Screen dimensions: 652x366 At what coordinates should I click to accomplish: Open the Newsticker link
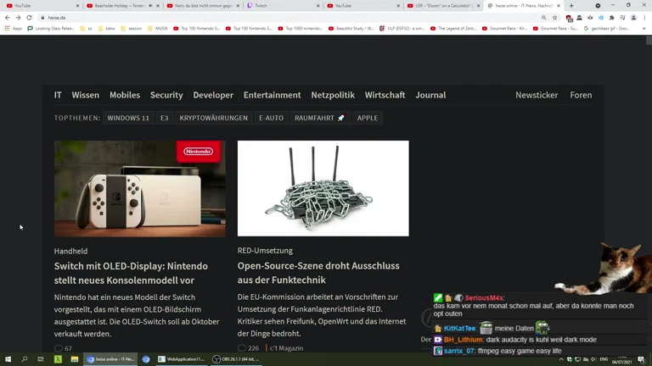[x=537, y=95]
